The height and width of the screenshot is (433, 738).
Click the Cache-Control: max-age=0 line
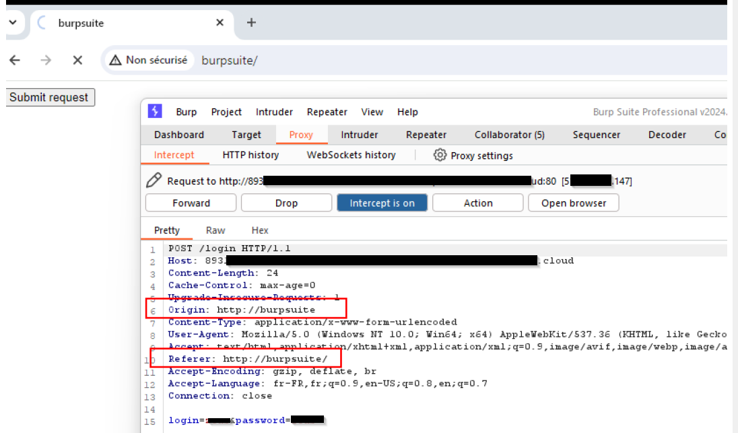(242, 286)
